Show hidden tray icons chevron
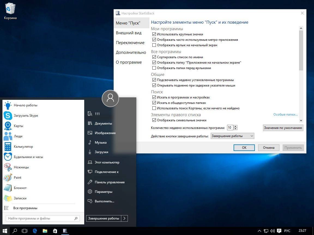 click(259, 231)
